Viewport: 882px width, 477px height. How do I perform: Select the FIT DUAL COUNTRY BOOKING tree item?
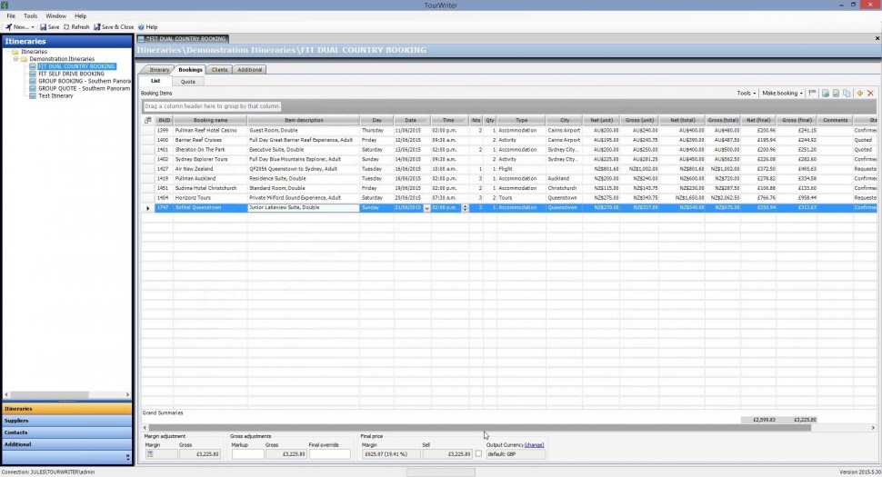[x=76, y=66]
